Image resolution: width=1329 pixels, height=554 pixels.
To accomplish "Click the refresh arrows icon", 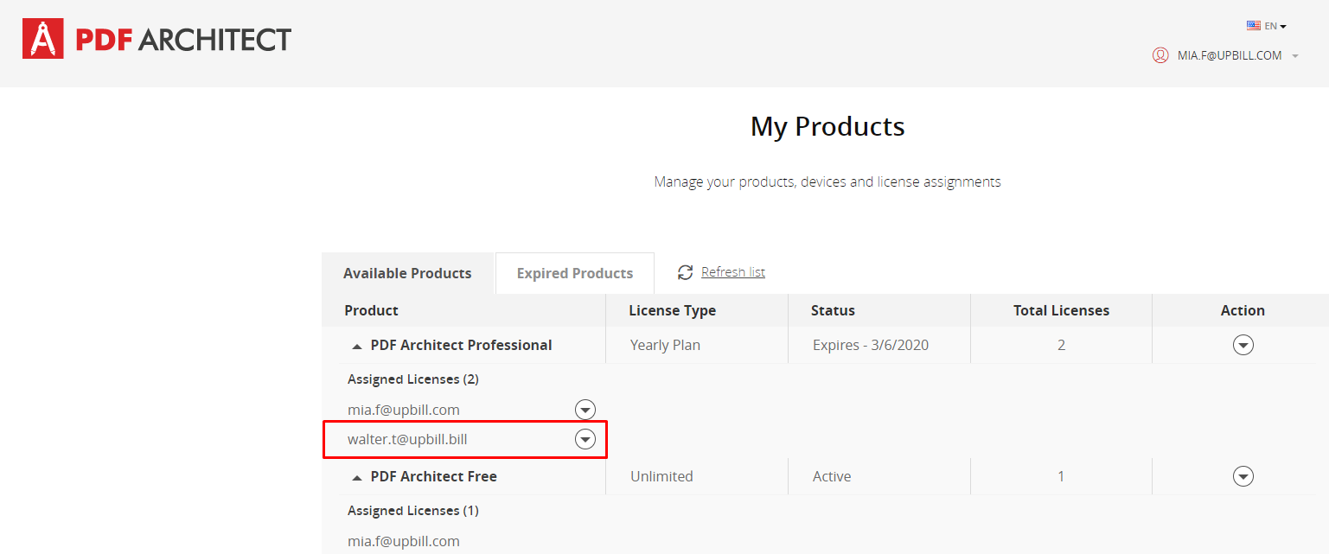I will pos(686,272).
